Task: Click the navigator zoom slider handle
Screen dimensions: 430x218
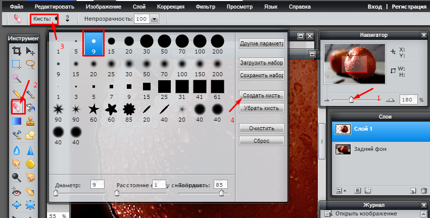Action: [x=351, y=100]
